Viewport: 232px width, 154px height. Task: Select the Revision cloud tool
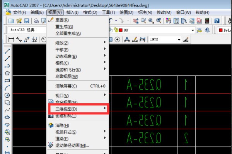coord(7,102)
